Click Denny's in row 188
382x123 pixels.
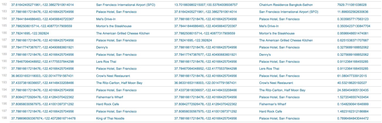[x=102, y=48]
